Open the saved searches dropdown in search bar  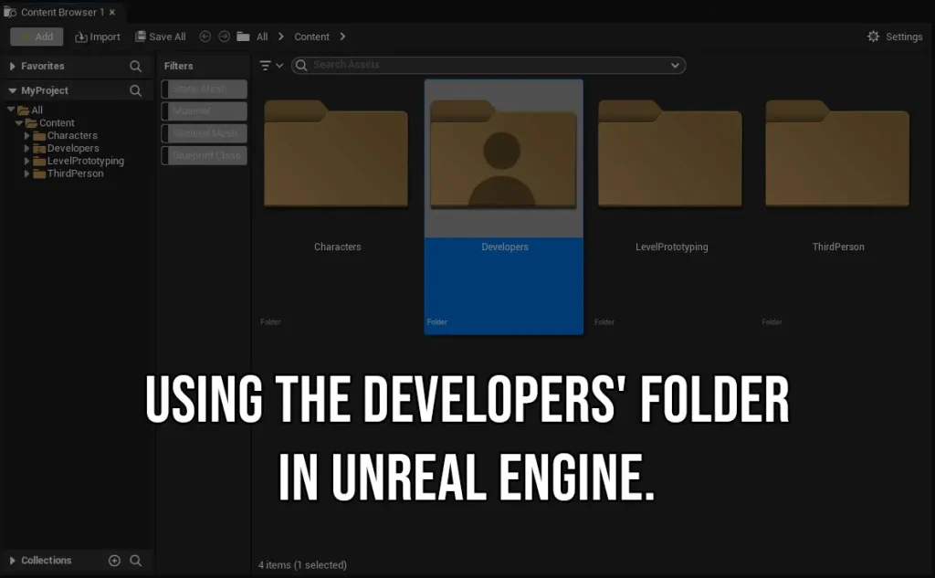[x=676, y=66]
